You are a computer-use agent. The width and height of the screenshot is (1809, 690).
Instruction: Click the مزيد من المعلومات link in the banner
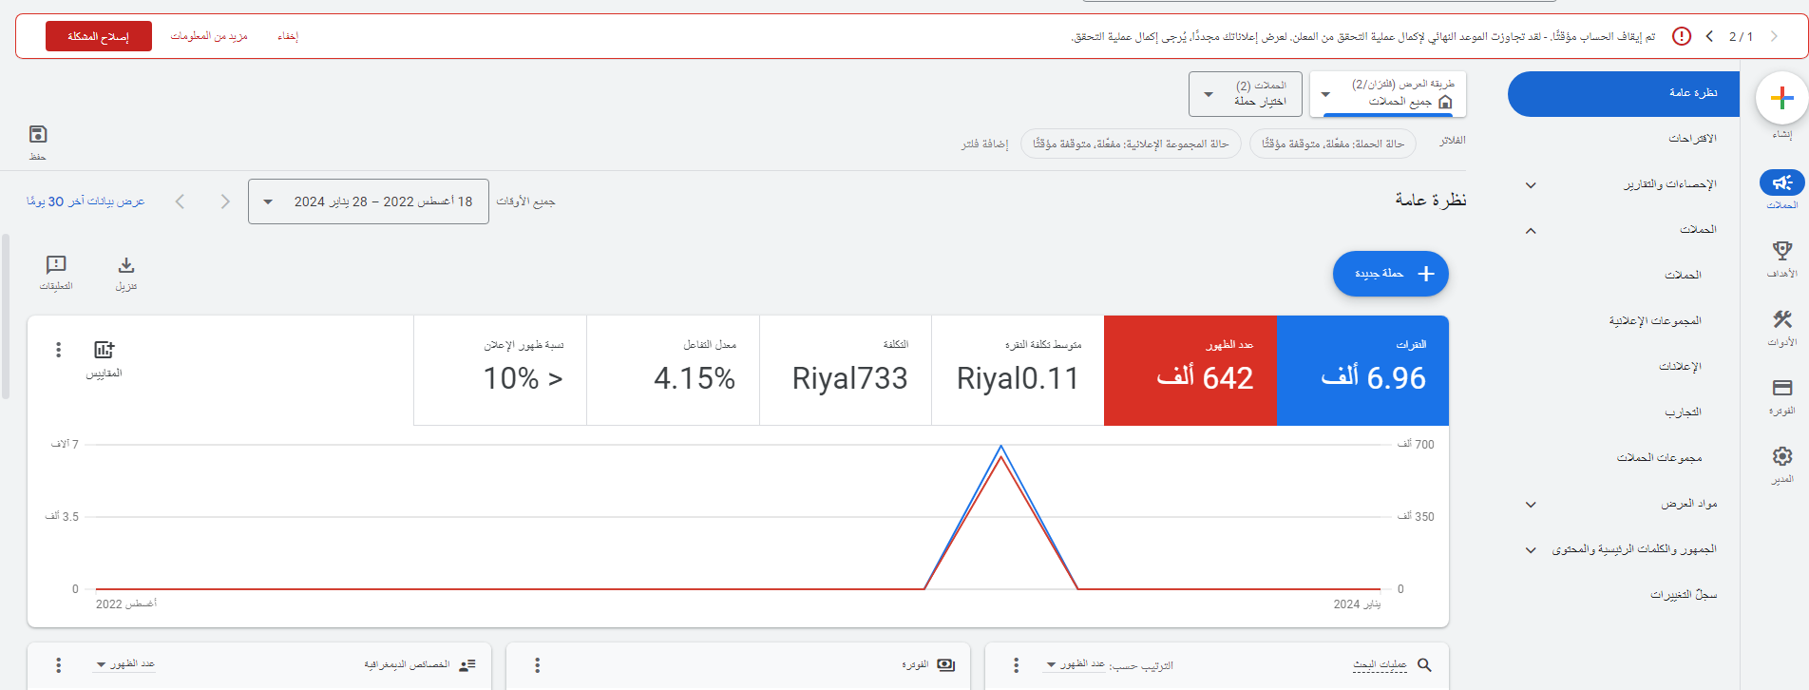209,36
